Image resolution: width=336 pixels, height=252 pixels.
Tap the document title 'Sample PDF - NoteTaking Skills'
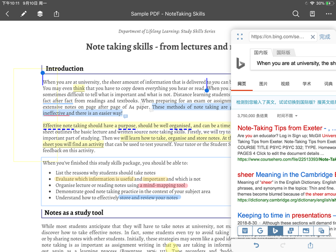pyautogui.click(x=168, y=14)
